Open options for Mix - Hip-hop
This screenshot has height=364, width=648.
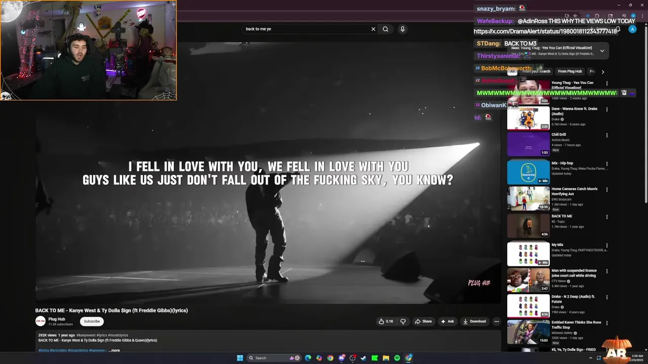coord(606,164)
